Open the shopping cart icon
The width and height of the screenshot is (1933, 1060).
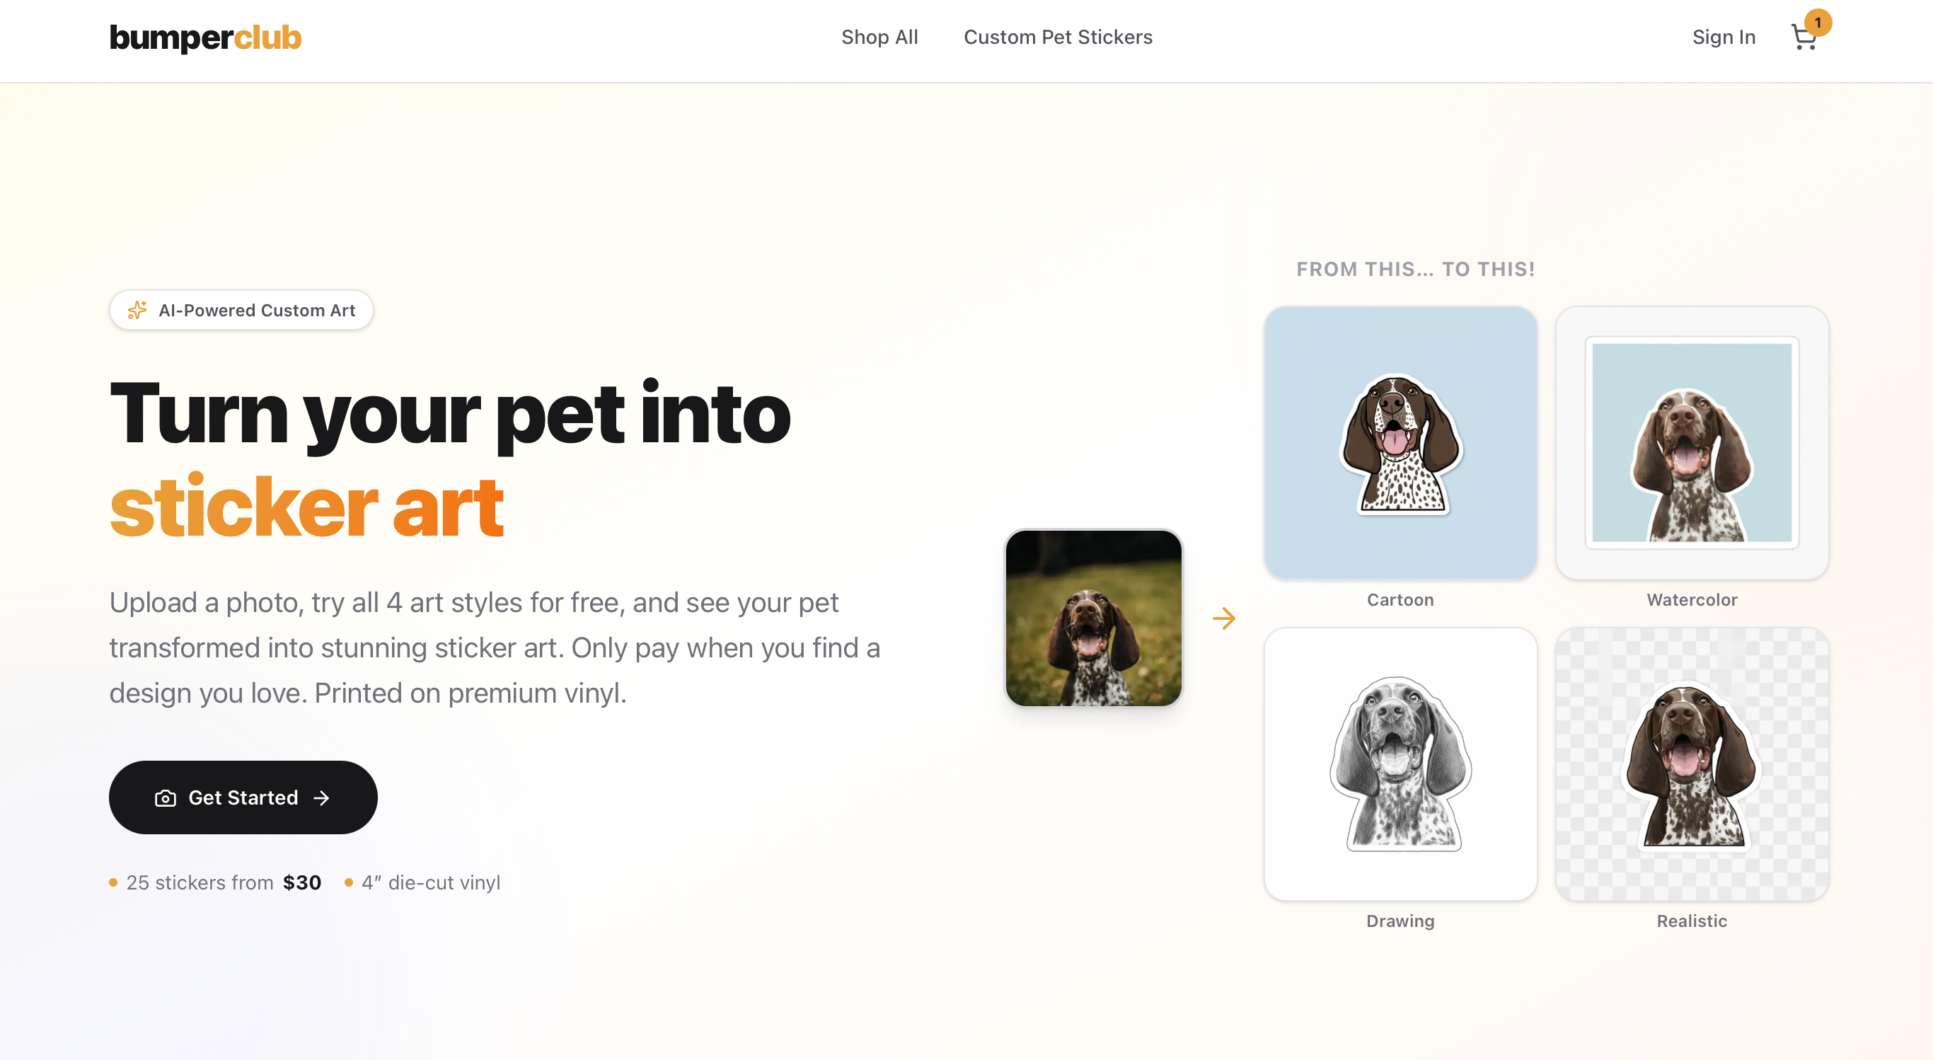click(1804, 38)
